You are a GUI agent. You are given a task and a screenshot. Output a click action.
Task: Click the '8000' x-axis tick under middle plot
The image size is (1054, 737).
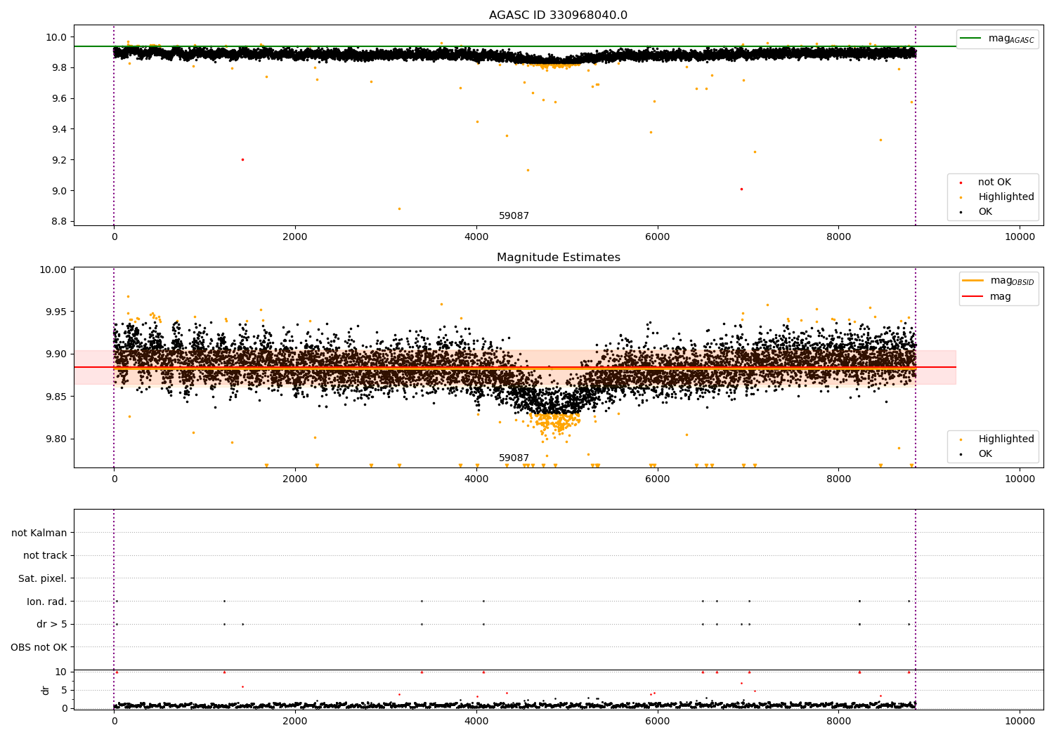pyautogui.click(x=839, y=479)
